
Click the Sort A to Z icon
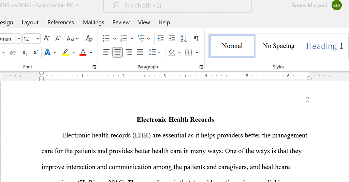point(184,39)
